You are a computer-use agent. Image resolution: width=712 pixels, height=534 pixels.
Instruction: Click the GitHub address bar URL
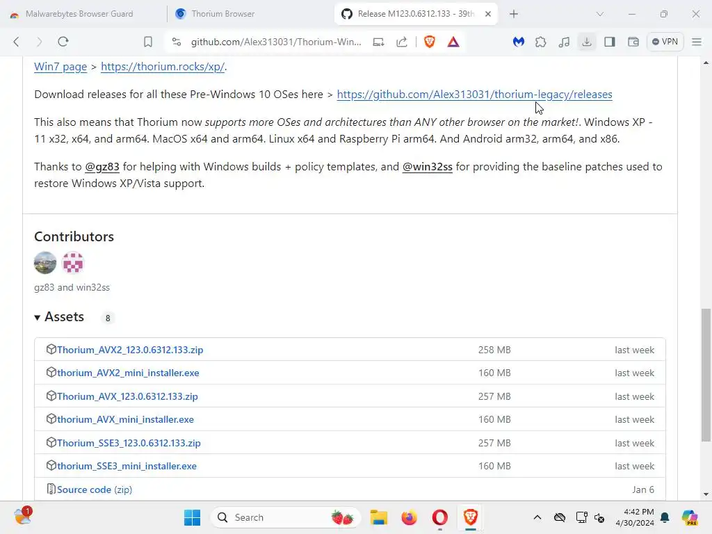276,42
